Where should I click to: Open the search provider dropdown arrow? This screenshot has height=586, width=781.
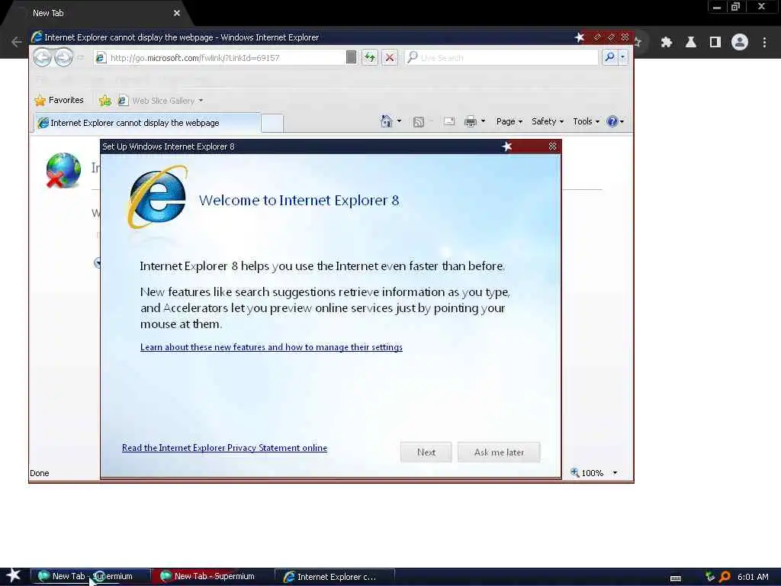622,57
